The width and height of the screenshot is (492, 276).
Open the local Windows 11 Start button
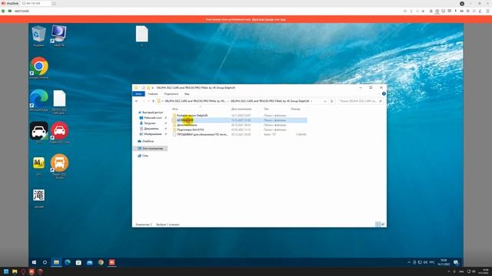(6, 271)
